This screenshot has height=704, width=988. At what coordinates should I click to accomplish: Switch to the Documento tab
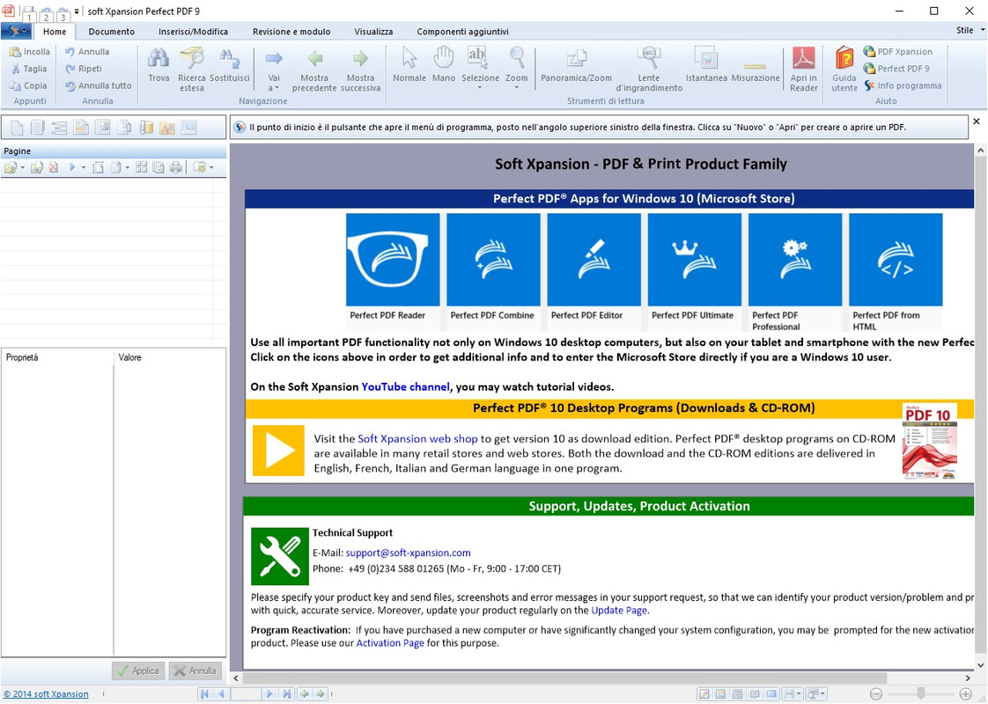(112, 32)
